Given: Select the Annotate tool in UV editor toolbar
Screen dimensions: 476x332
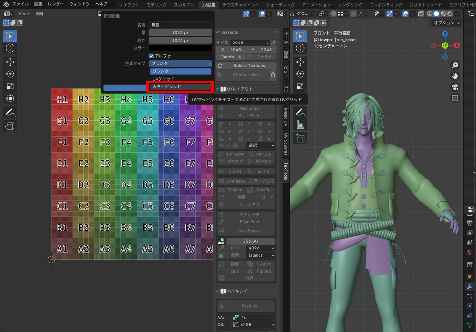Looking at the screenshot, I should pyautogui.click(x=10, y=113).
